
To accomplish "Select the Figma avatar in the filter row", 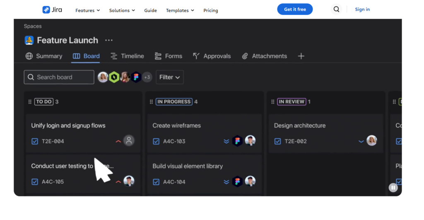I will (136, 77).
